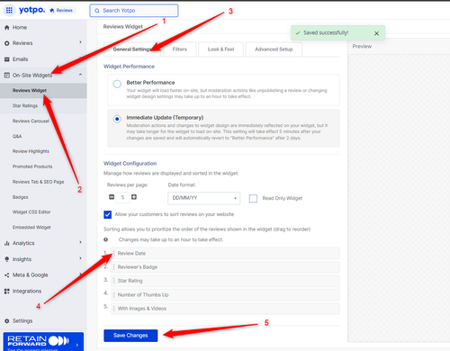This screenshot has width=450, height=351.
Task: Click the On-Site Widgets icon
Action: [7, 75]
